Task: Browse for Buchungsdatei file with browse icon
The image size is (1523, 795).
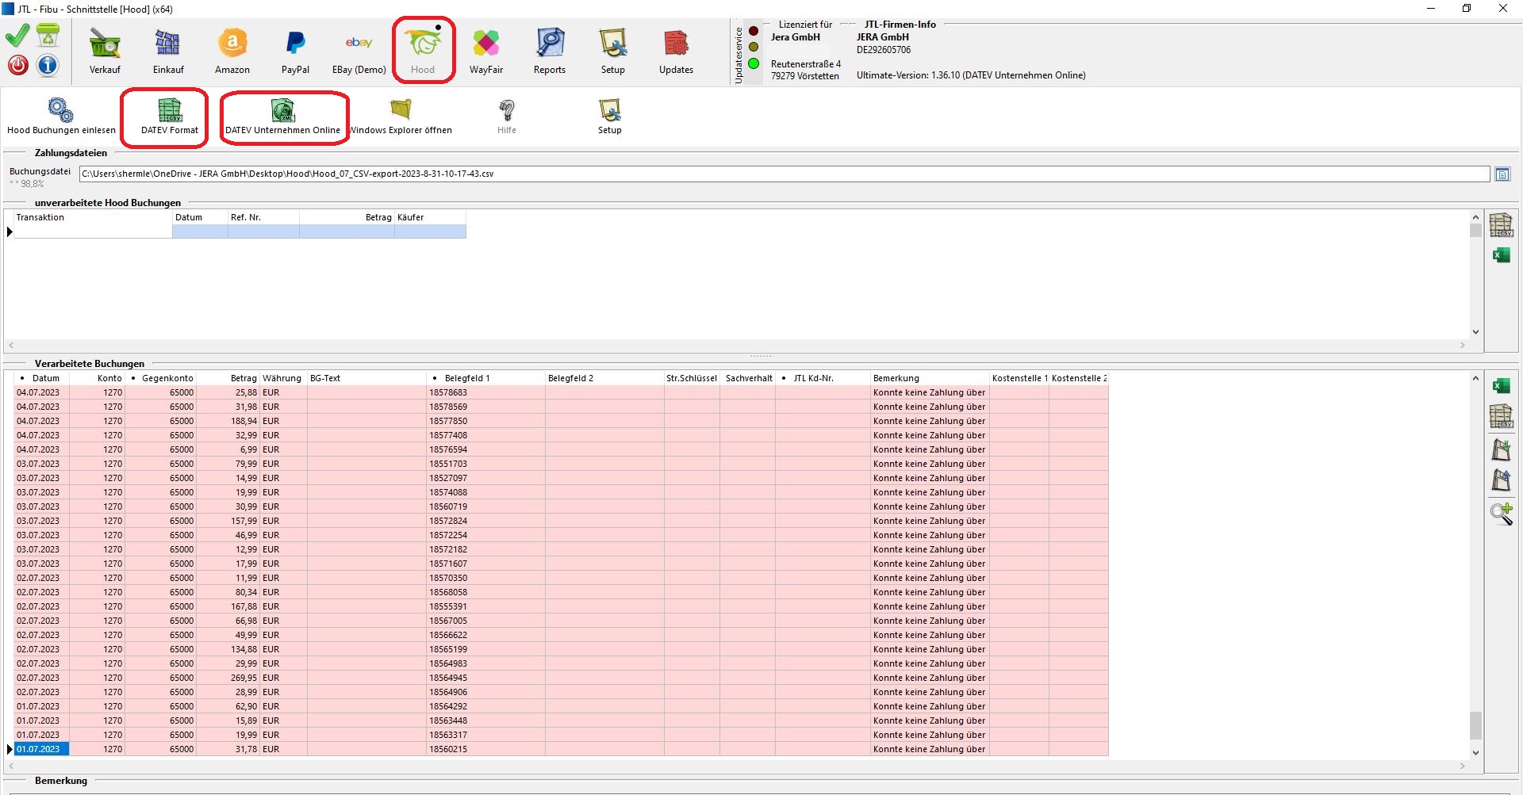Action: point(1502,174)
